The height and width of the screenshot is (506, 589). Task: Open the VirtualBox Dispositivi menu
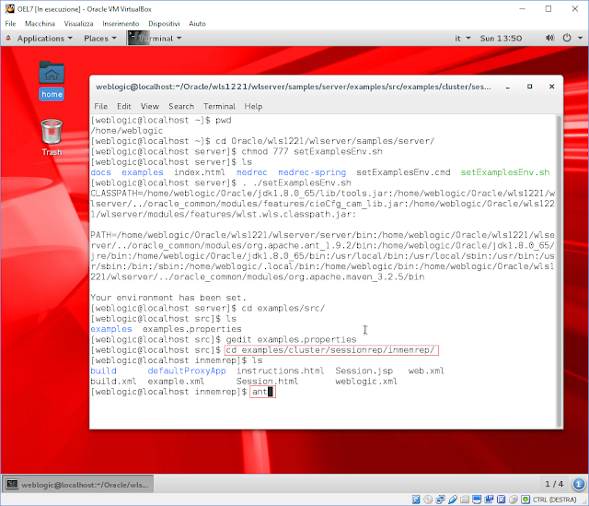click(164, 24)
